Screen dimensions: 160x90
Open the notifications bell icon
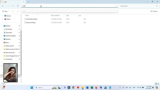pyautogui.click(x=153, y=87)
